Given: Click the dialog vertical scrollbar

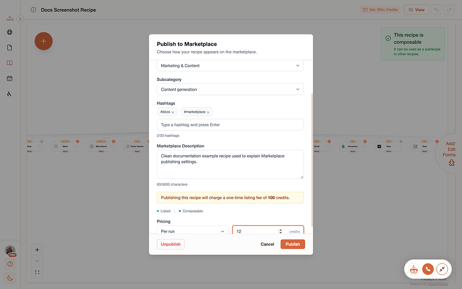Looking at the screenshot, I should tap(312, 160).
